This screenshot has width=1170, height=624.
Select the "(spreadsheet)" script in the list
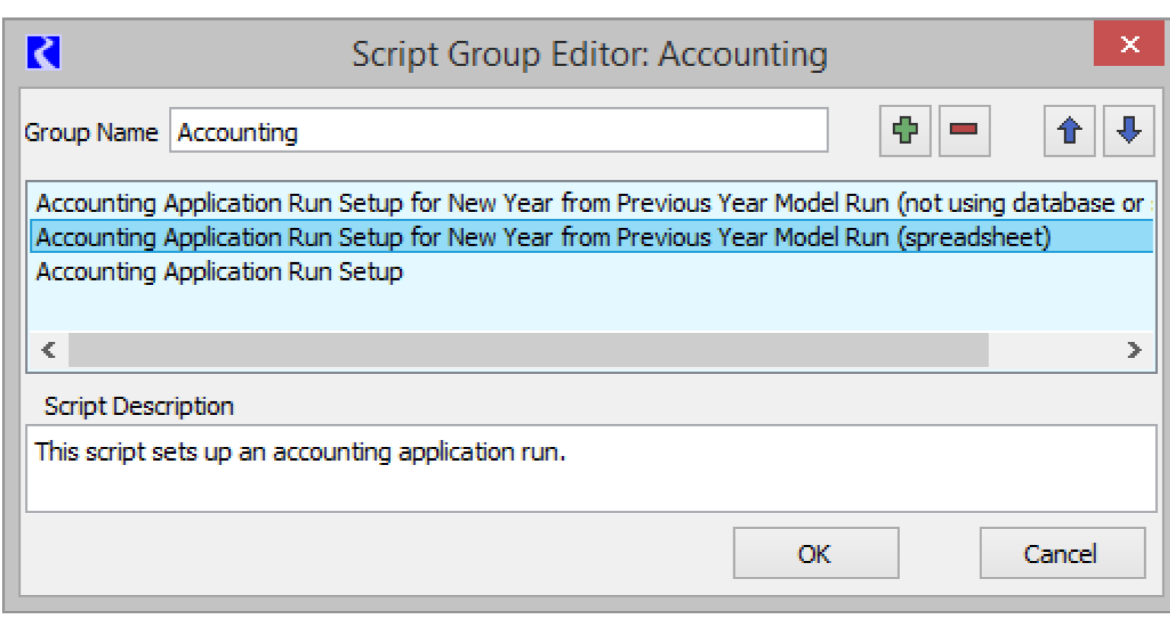pos(543,238)
